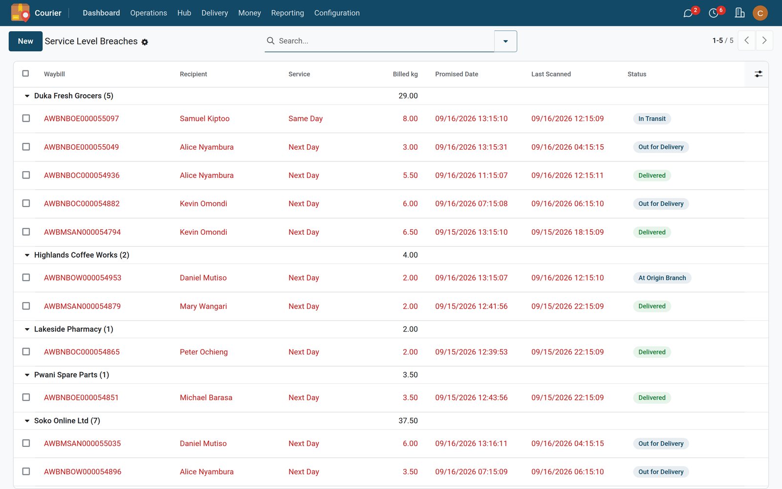The height and width of the screenshot is (489, 782).
Task: Click recipient Michael Barasa
Action: pyautogui.click(x=206, y=398)
